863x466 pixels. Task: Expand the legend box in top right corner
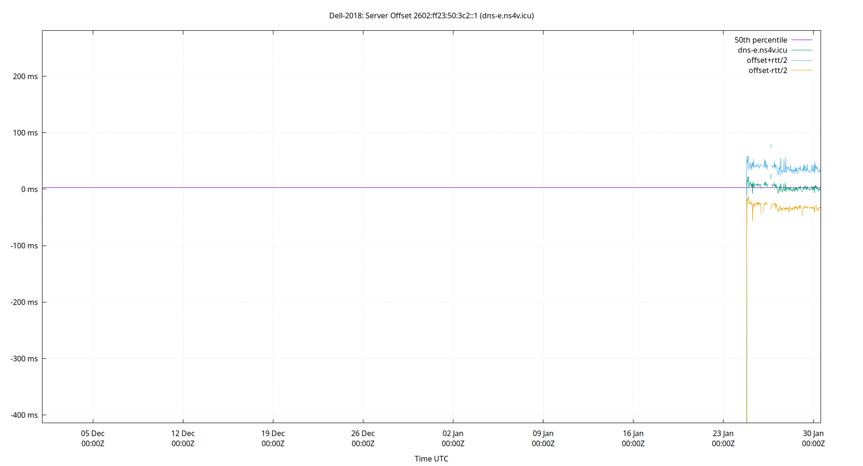[779, 55]
